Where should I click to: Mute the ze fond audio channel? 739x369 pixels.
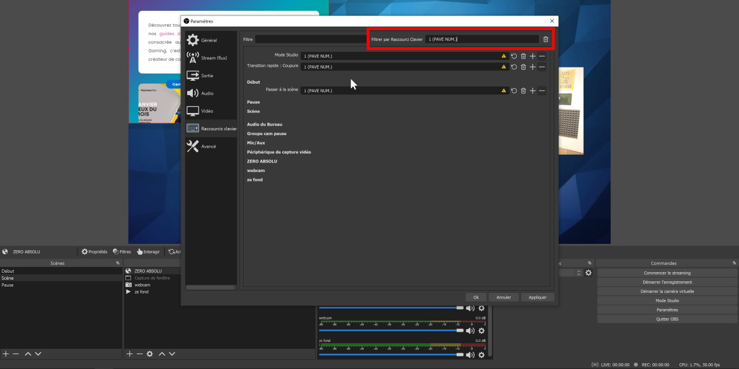tap(470, 354)
